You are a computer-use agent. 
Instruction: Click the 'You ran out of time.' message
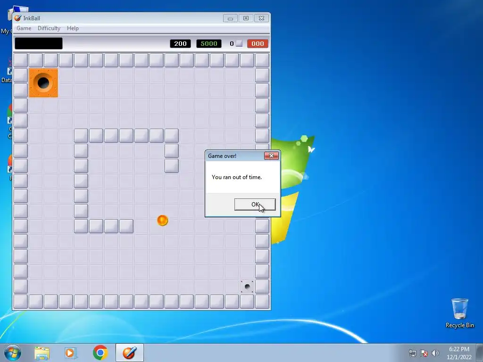click(237, 177)
